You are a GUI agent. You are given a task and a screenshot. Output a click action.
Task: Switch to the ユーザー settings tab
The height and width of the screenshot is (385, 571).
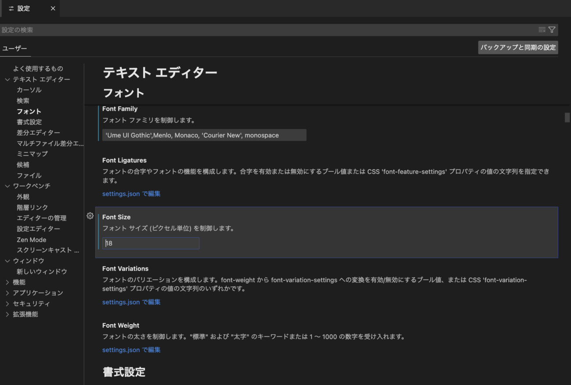[15, 49]
